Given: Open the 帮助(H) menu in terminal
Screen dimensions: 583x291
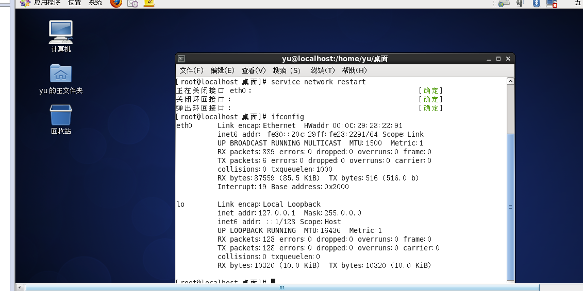Looking at the screenshot, I should click(x=354, y=70).
